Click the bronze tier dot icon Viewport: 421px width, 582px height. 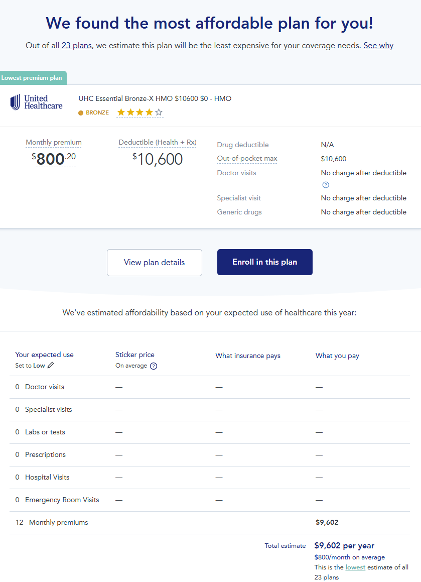[81, 113]
